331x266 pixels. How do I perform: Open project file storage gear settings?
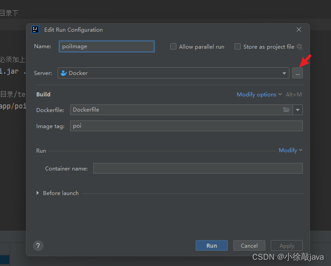[x=299, y=46]
